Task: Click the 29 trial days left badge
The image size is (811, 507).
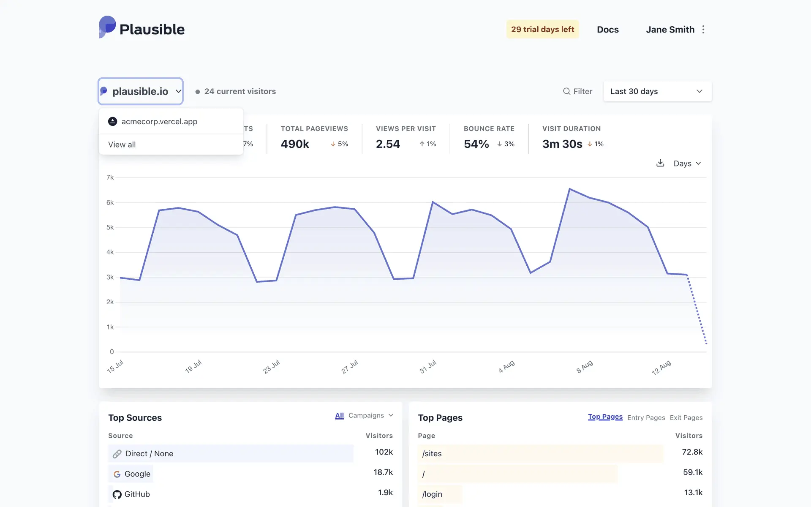Action: pos(542,29)
